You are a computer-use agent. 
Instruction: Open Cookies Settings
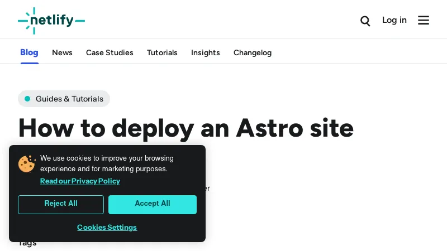click(107, 227)
